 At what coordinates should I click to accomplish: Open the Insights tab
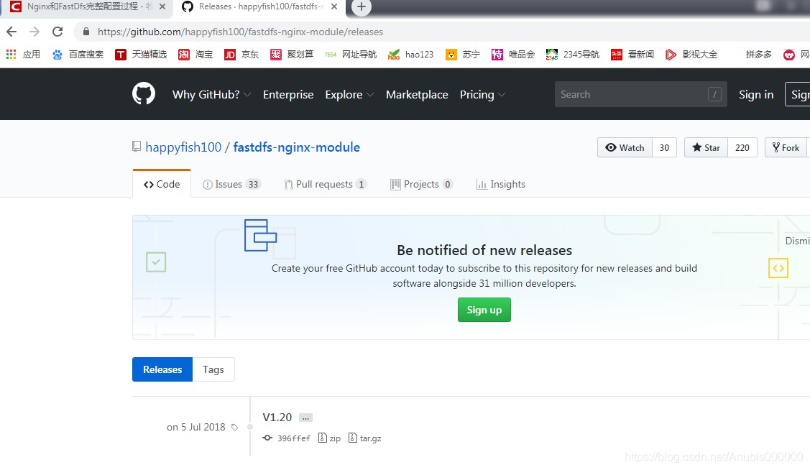tap(500, 185)
